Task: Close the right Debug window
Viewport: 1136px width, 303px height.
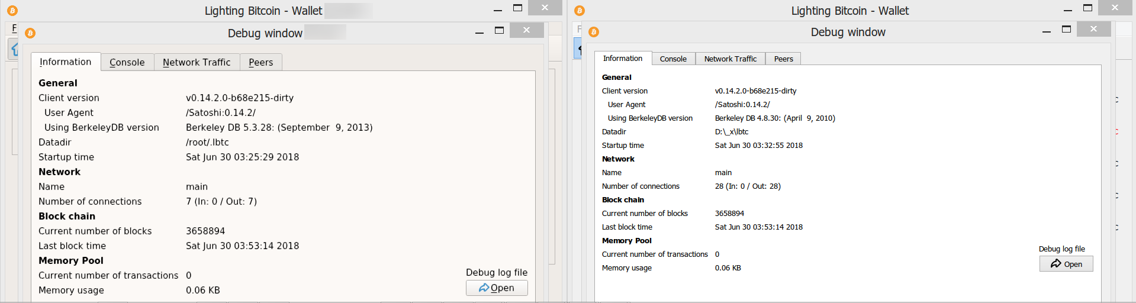Action: (x=1093, y=28)
